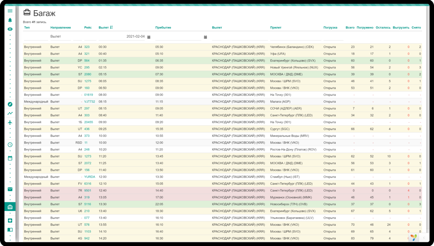This screenshot has height=246, width=434.
Task: Open the sidebar calendar icon section
Action: click(x=10, y=158)
